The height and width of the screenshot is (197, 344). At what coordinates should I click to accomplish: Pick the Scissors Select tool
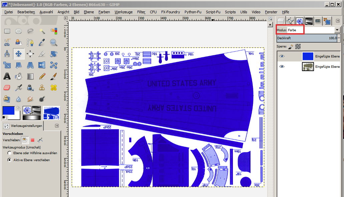point(7,43)
